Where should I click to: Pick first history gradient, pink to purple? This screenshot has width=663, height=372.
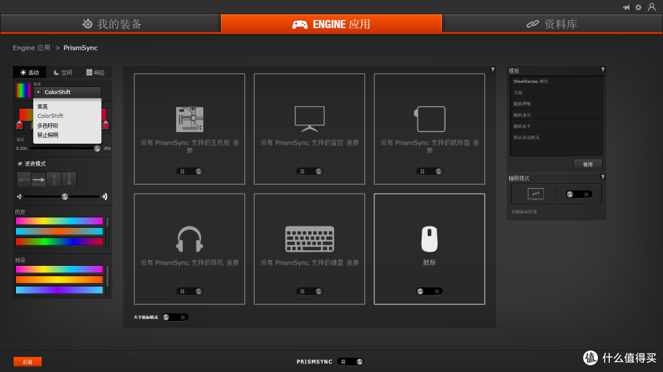pos(59,220)
